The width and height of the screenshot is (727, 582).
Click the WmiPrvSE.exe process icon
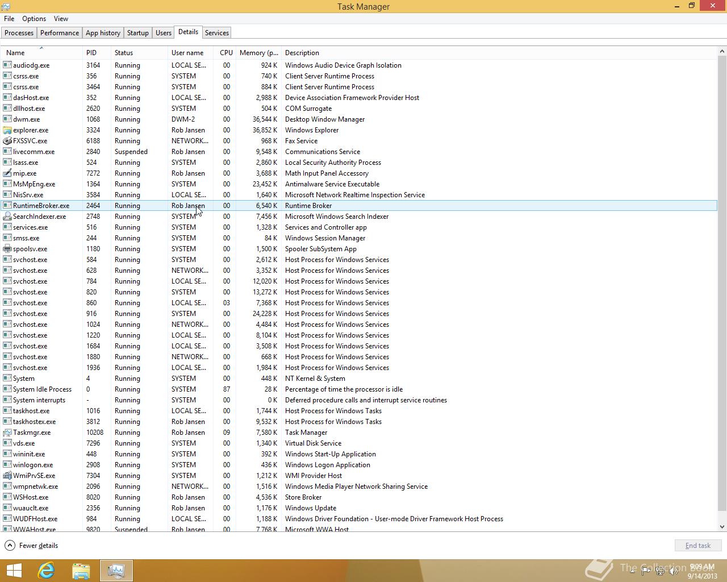point(7,476)
